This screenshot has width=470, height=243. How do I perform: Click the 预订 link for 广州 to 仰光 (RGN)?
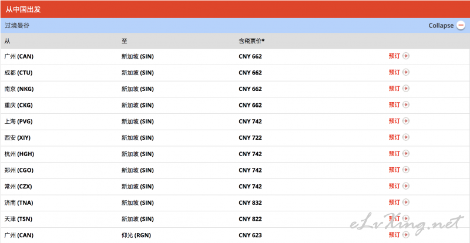pyautogui.click(x=394, y=235)
